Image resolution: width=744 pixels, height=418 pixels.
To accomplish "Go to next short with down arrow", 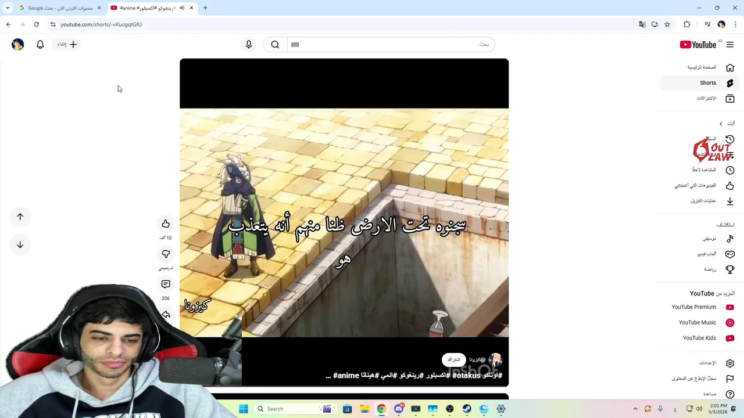I will coord(20,244).
